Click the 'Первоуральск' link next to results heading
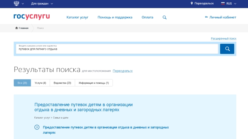This screenshot has width=248, height=139. (123, 71)
